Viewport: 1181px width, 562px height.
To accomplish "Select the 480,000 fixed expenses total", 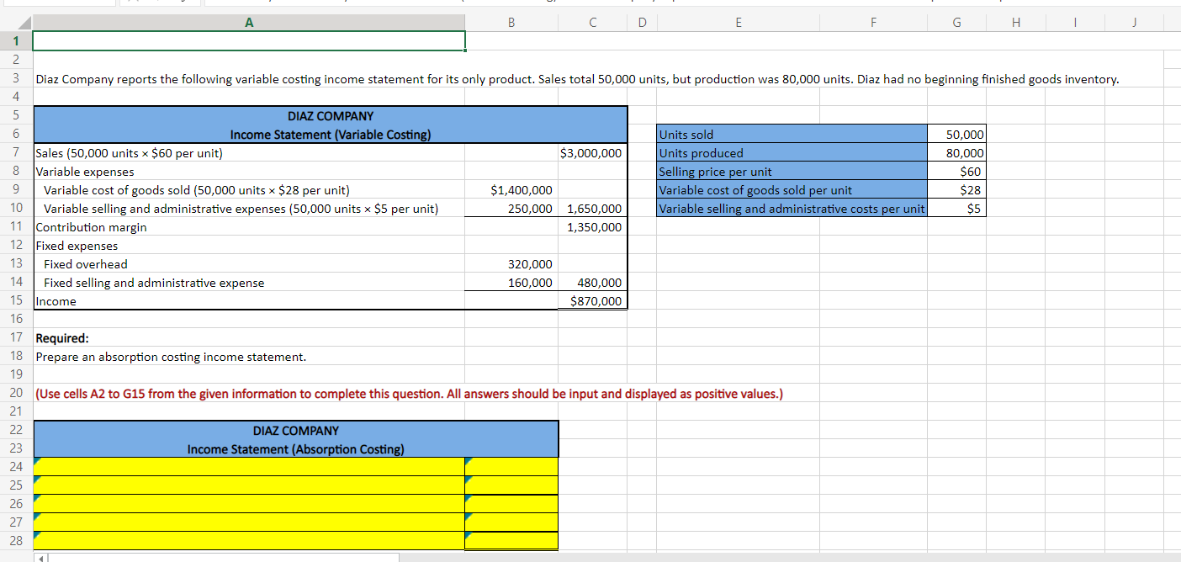I will [x=593, y=283].
